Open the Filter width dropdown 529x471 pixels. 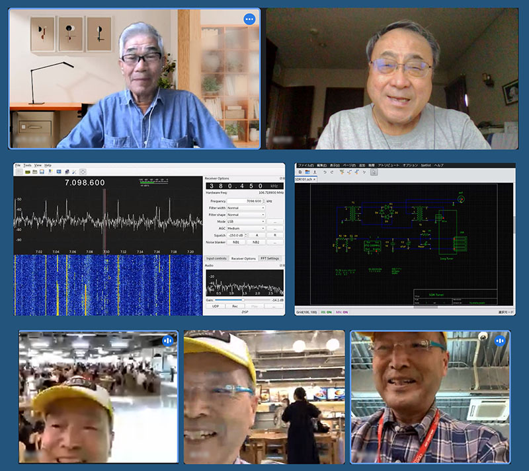click(245, 208)
